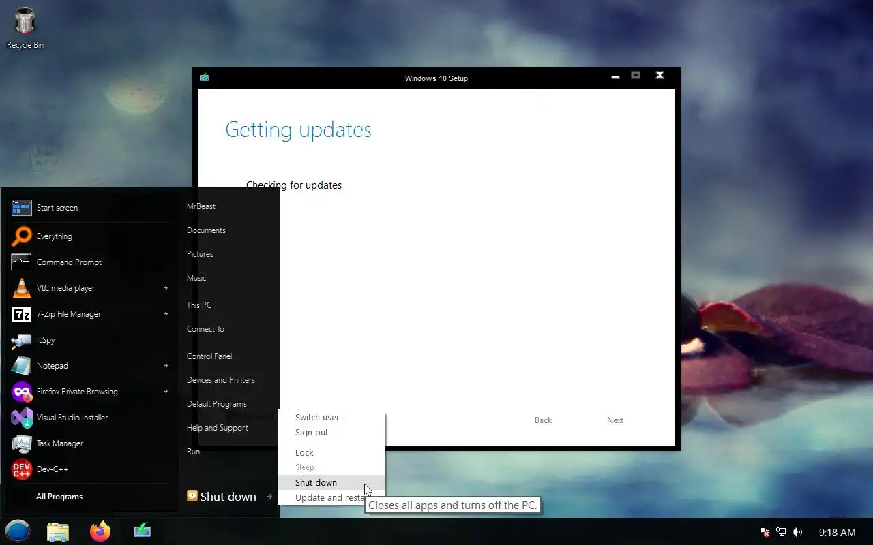Open Devices and Printers
The width and height of the screenshot is (873, 545).
click(221, 380)
